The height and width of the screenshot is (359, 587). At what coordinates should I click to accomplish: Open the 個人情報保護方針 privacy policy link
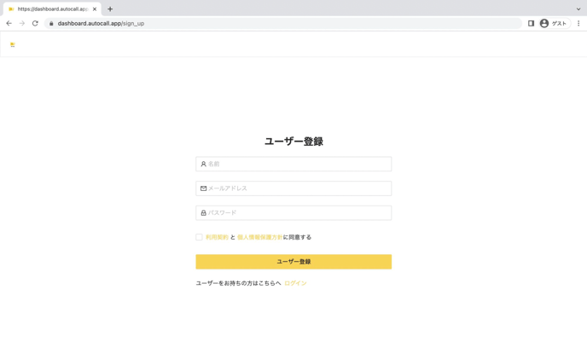coord(260,237)
